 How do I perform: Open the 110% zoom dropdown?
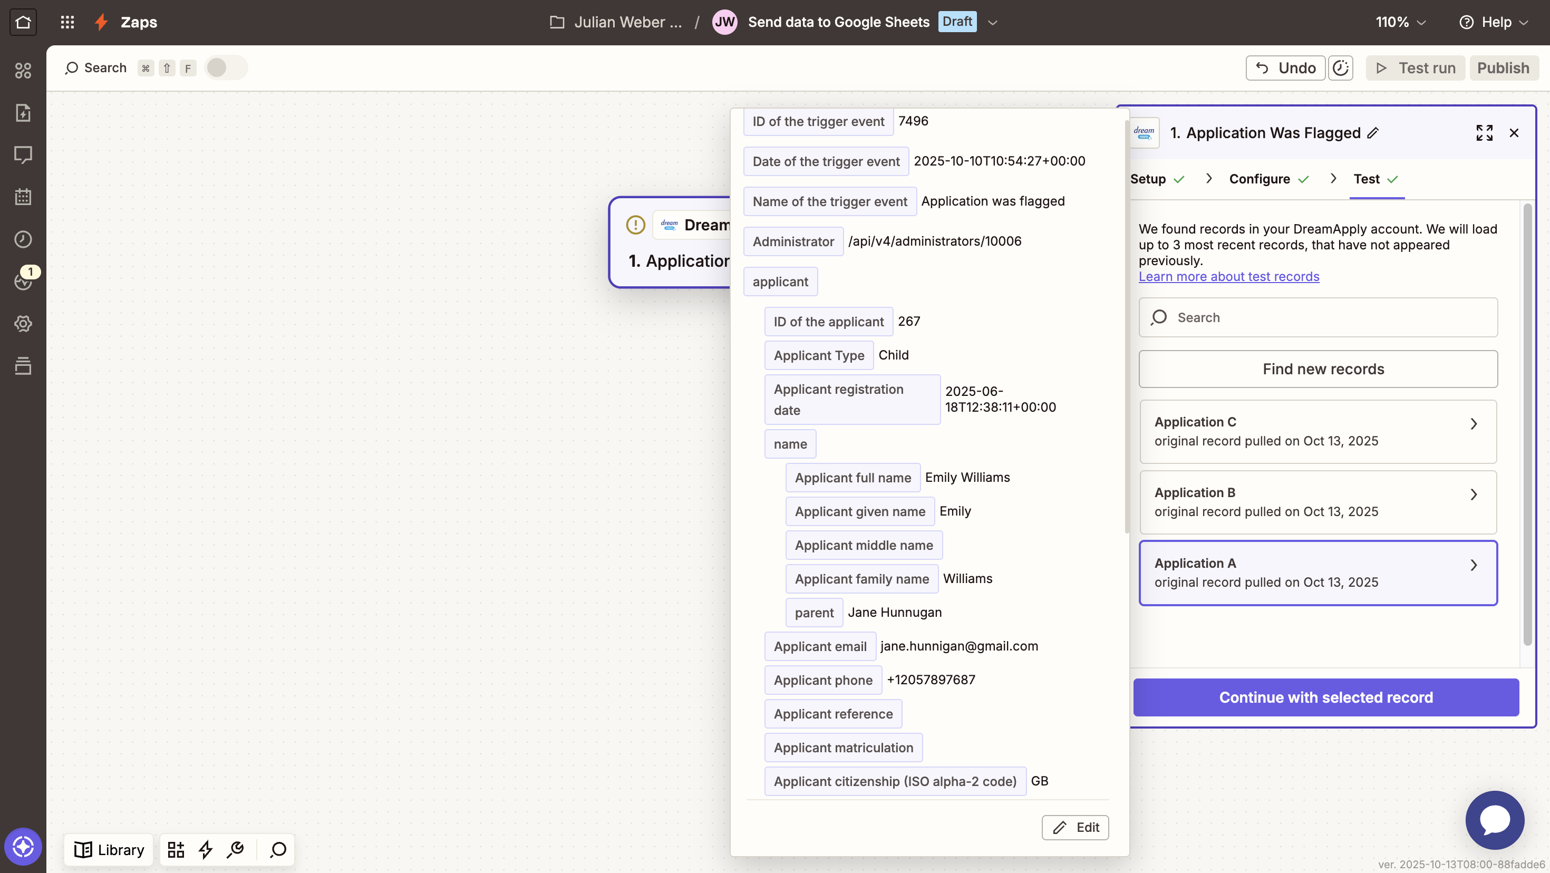coord(1401,22)
